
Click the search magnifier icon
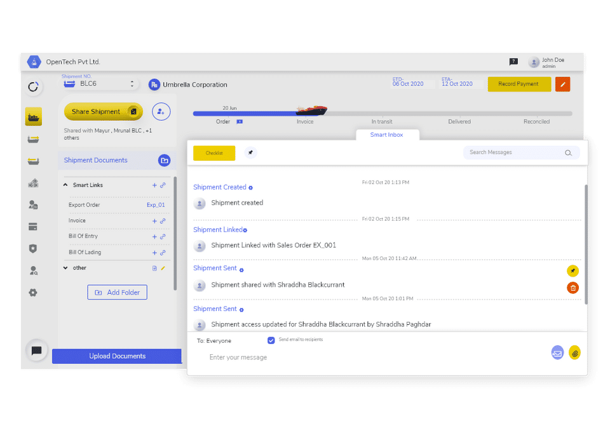(x=568, y=153)
